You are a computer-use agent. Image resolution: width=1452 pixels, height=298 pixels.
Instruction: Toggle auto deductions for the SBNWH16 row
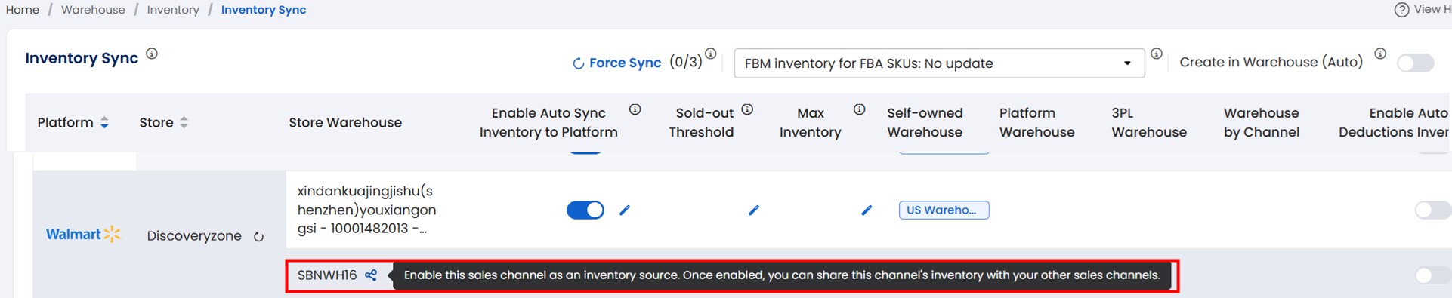coord(1432,275)
